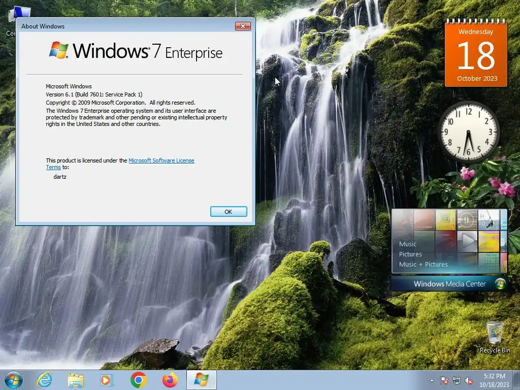Click the Windows Media Center green logo
520x390 pixels.
point(500,284)
